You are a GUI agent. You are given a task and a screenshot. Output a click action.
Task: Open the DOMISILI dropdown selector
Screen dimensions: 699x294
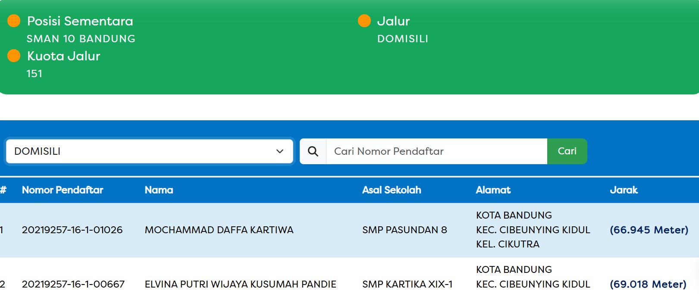(149, 151)
